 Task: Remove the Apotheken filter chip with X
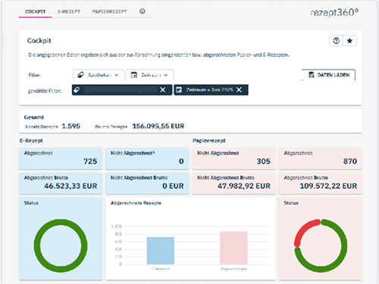coord(163,89)
